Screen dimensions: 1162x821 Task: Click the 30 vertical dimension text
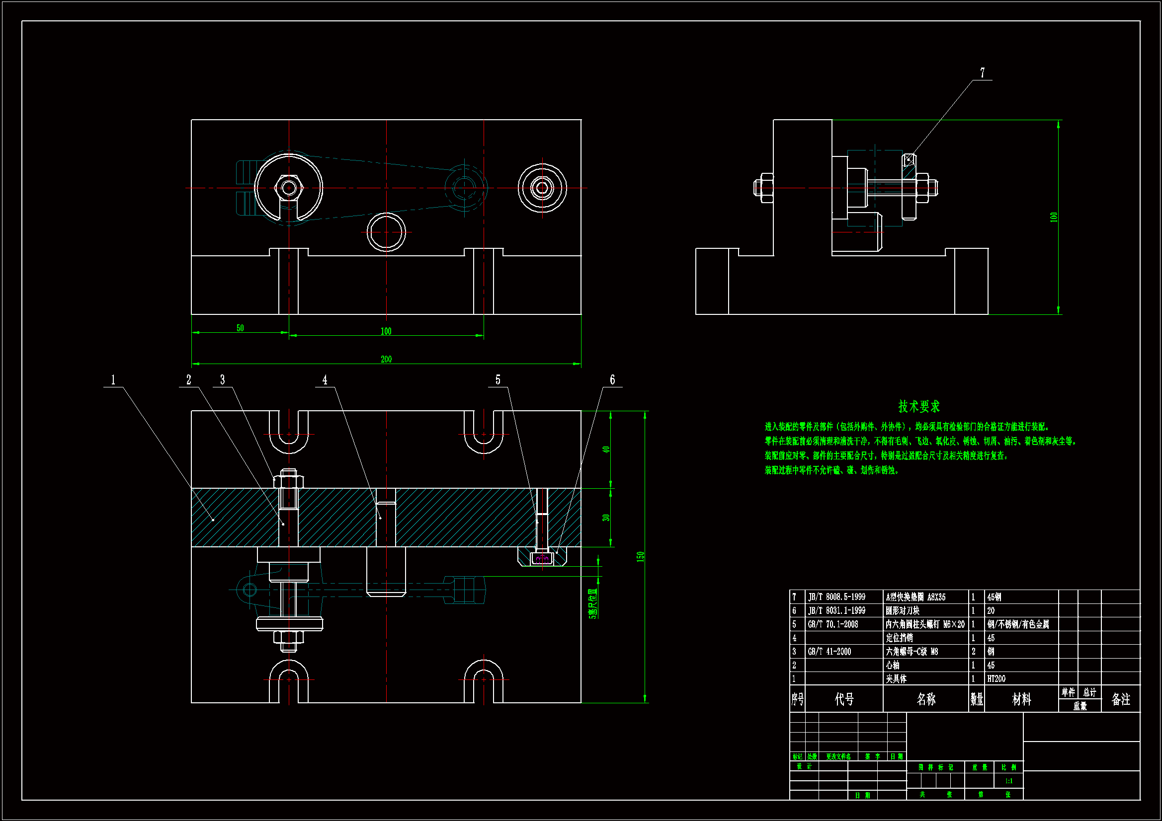606,518
